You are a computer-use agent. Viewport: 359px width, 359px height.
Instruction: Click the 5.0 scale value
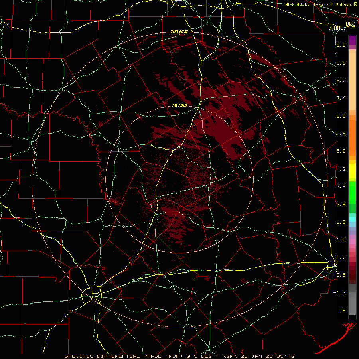tap(341, 151)
